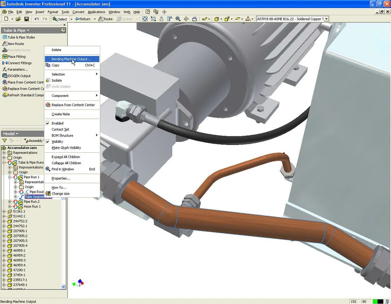Screen dimensions: 391x304
Task: Open Parameters dialog from panel
Action: (15, 69)
